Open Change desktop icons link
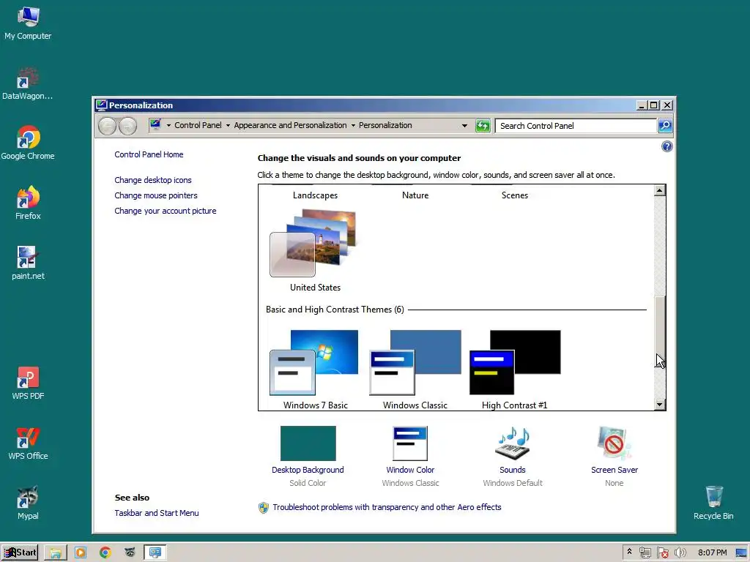The width and height of the screenshot is (750, 562). 152,180
